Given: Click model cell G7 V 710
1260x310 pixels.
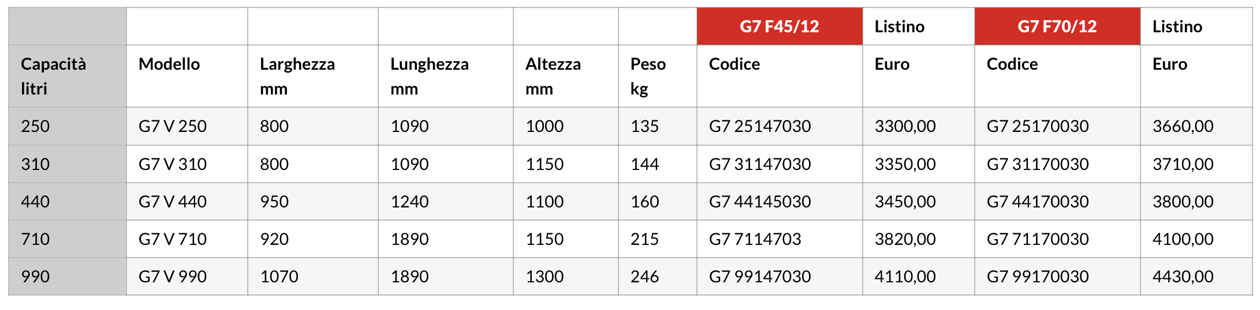Looking at the screenshot, I should (x=187, y=239).
